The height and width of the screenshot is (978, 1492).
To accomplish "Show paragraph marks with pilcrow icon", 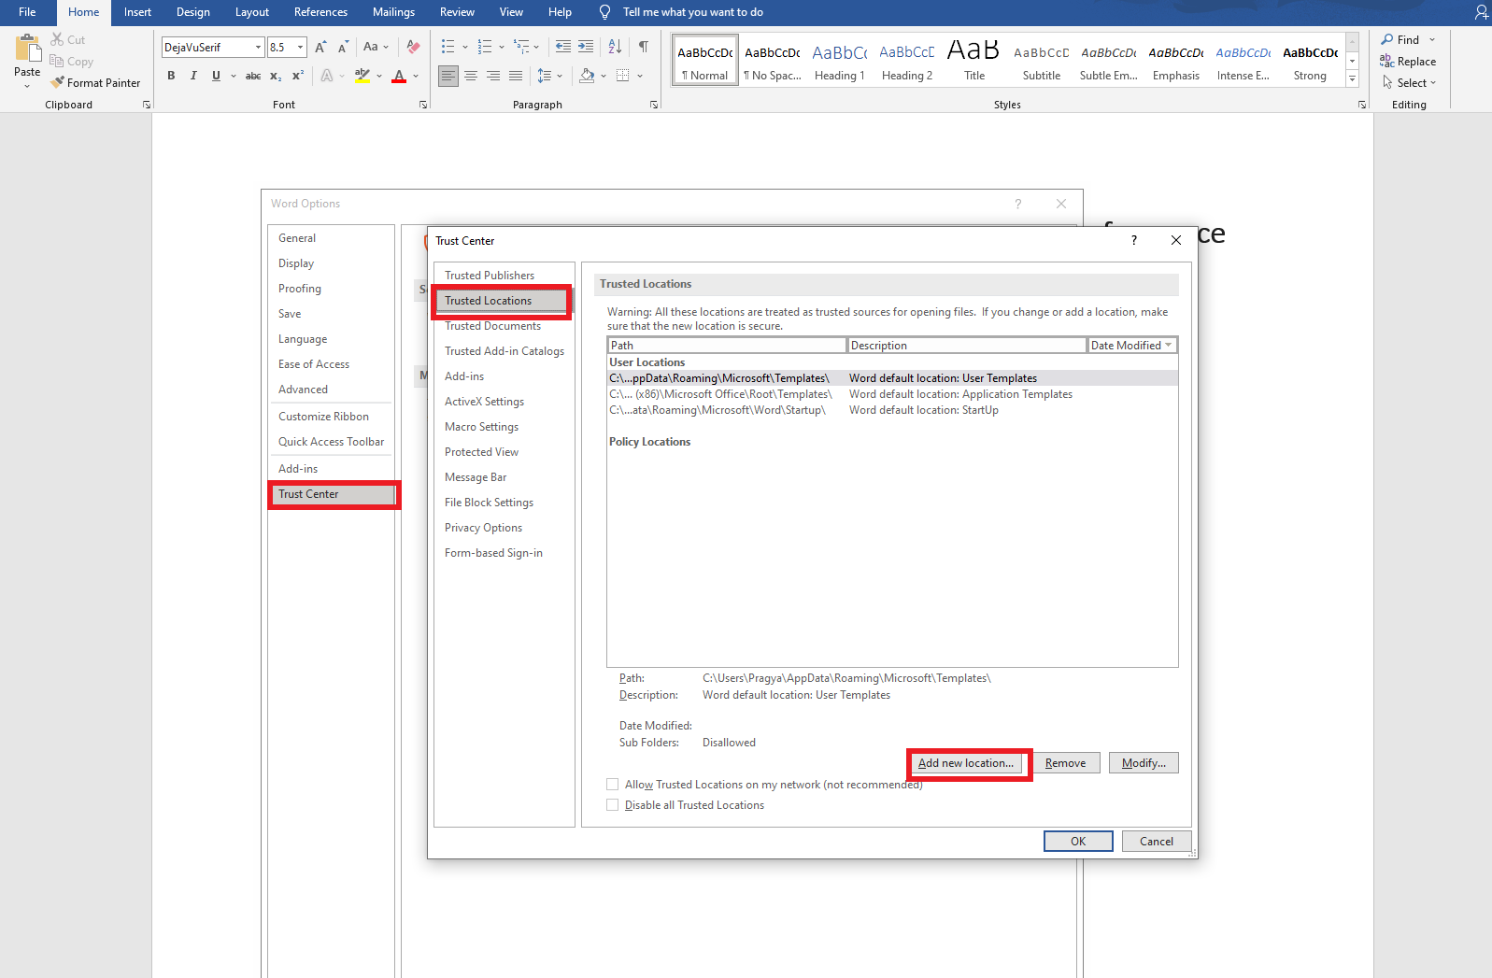I will pos(644,47).
